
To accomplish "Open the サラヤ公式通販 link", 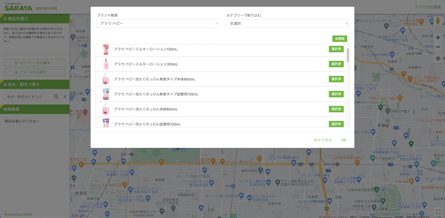I will pyautogui.click(x=428, y=7).
